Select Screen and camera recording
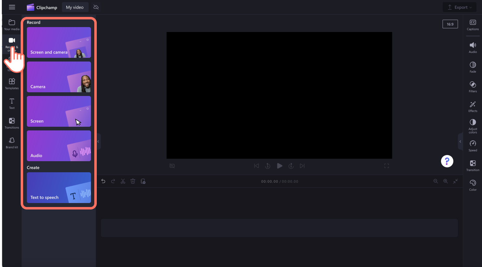Image resolution: width=482 pixels, height=267 pixels. pos(59,42)
